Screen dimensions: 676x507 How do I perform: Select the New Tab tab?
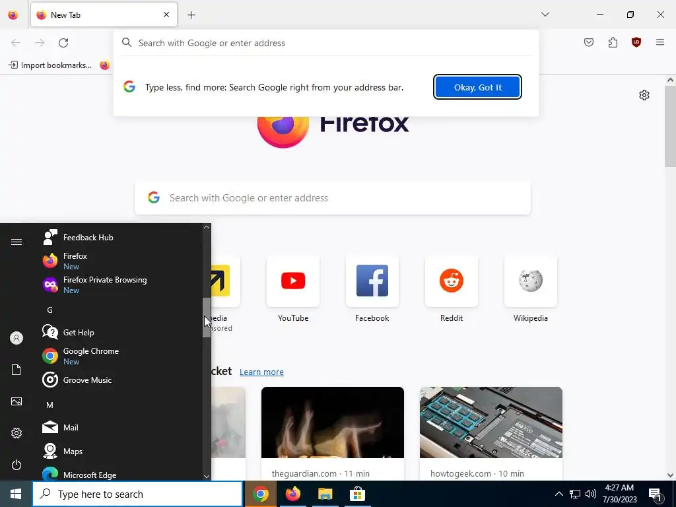(x=104, y=15)
